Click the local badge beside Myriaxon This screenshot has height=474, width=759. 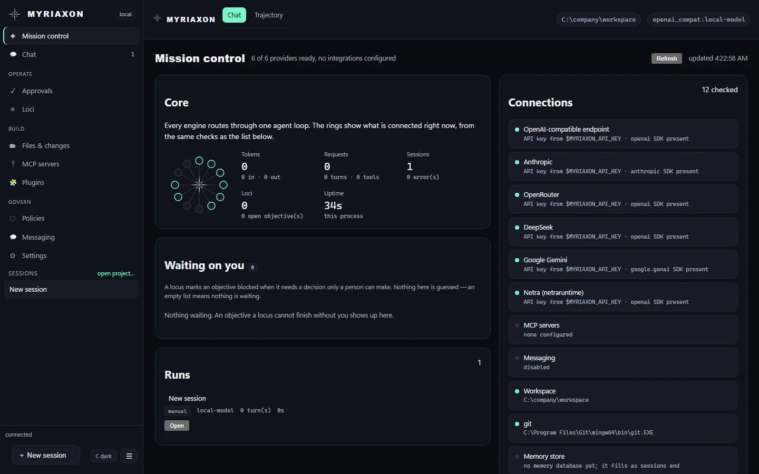(125, 14)
